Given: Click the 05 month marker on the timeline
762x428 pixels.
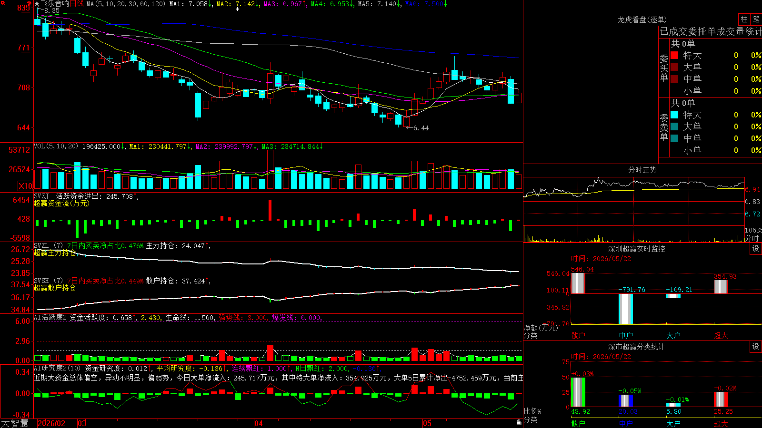Looking at the screenshot, I should [x=427, y=423].
